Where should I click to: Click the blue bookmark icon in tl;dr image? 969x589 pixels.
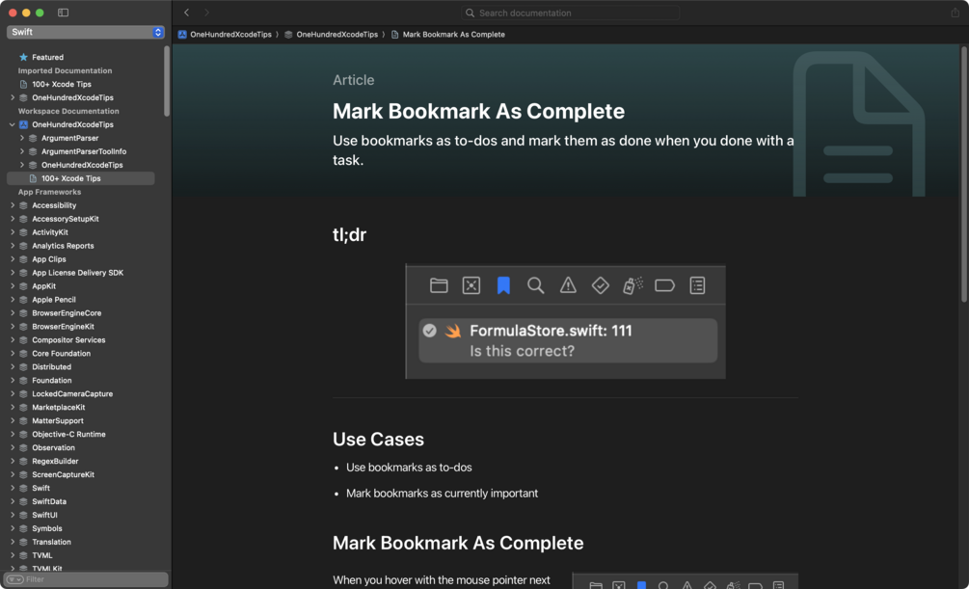click(503, 285)
